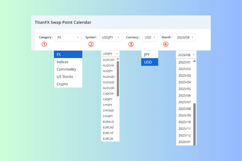Click the symbol list scroll-up arrow

click(x=118, y=59)
